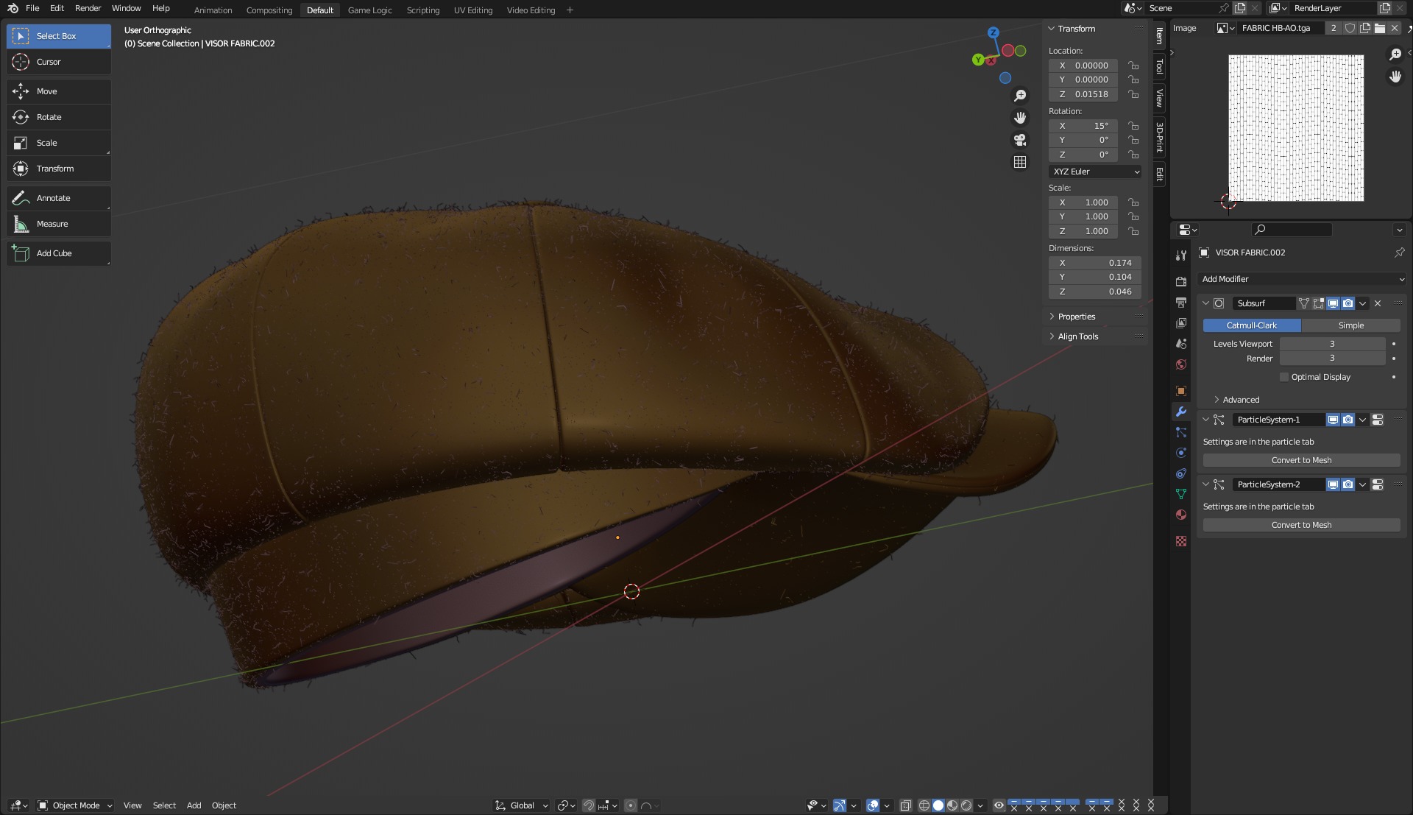1413x815 pixels.
Task: Select Simple subdivision type
Action: [x=1350, y=325]
